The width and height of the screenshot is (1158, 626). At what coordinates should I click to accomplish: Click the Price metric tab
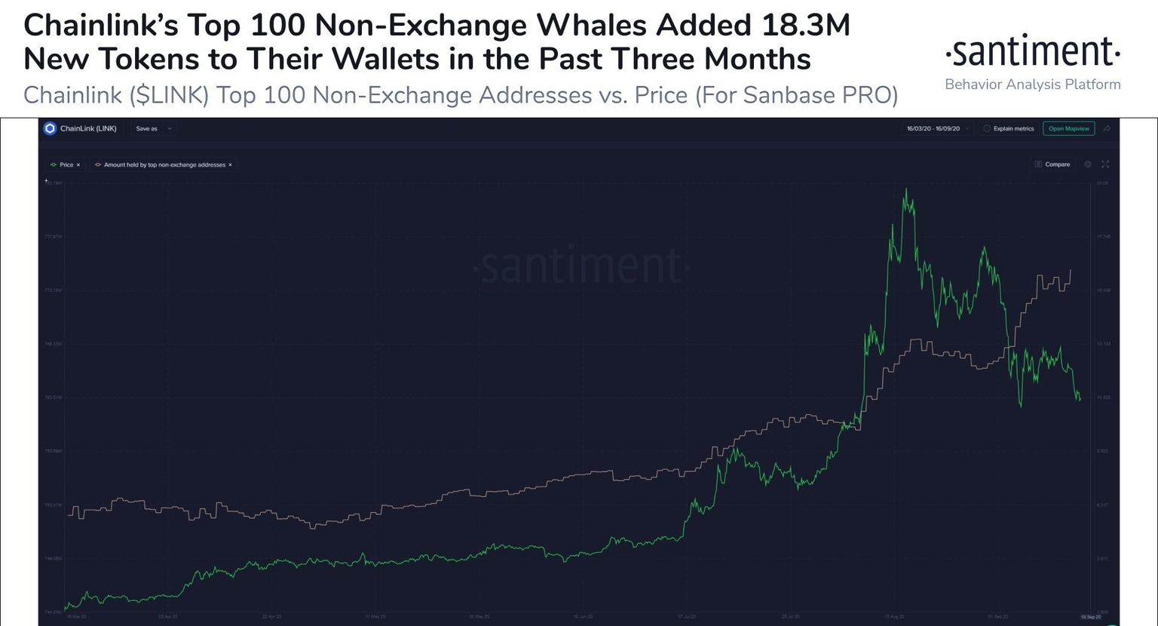tap(66, 164)
